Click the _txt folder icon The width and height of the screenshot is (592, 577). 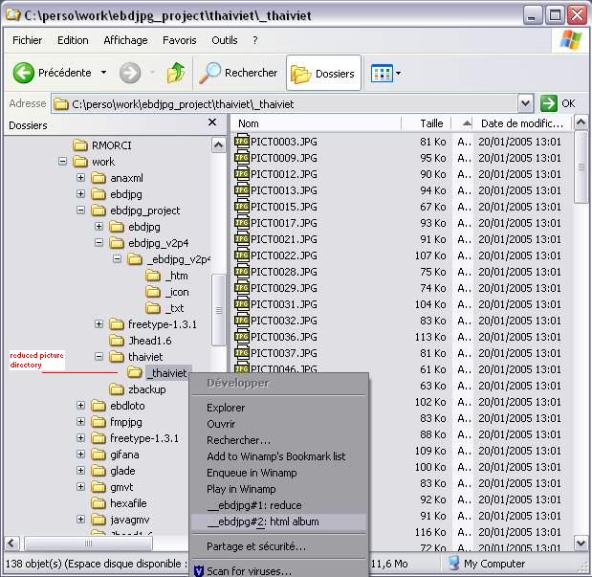point(153,308)
